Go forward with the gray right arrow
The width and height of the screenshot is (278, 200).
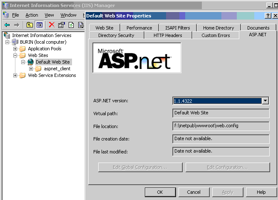pos(17,25)
